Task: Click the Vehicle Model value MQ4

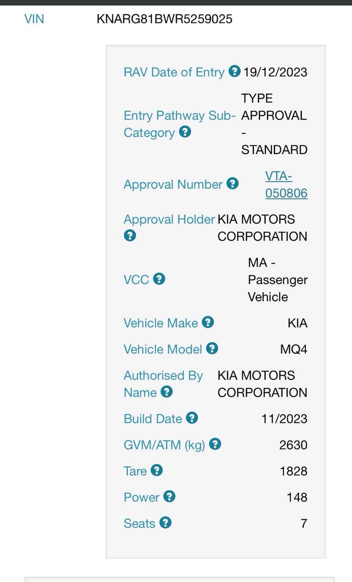Action: 294,349
